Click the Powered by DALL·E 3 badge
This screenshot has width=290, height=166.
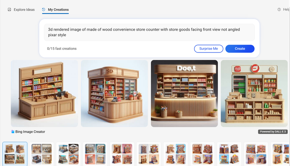tap(273, 132)
